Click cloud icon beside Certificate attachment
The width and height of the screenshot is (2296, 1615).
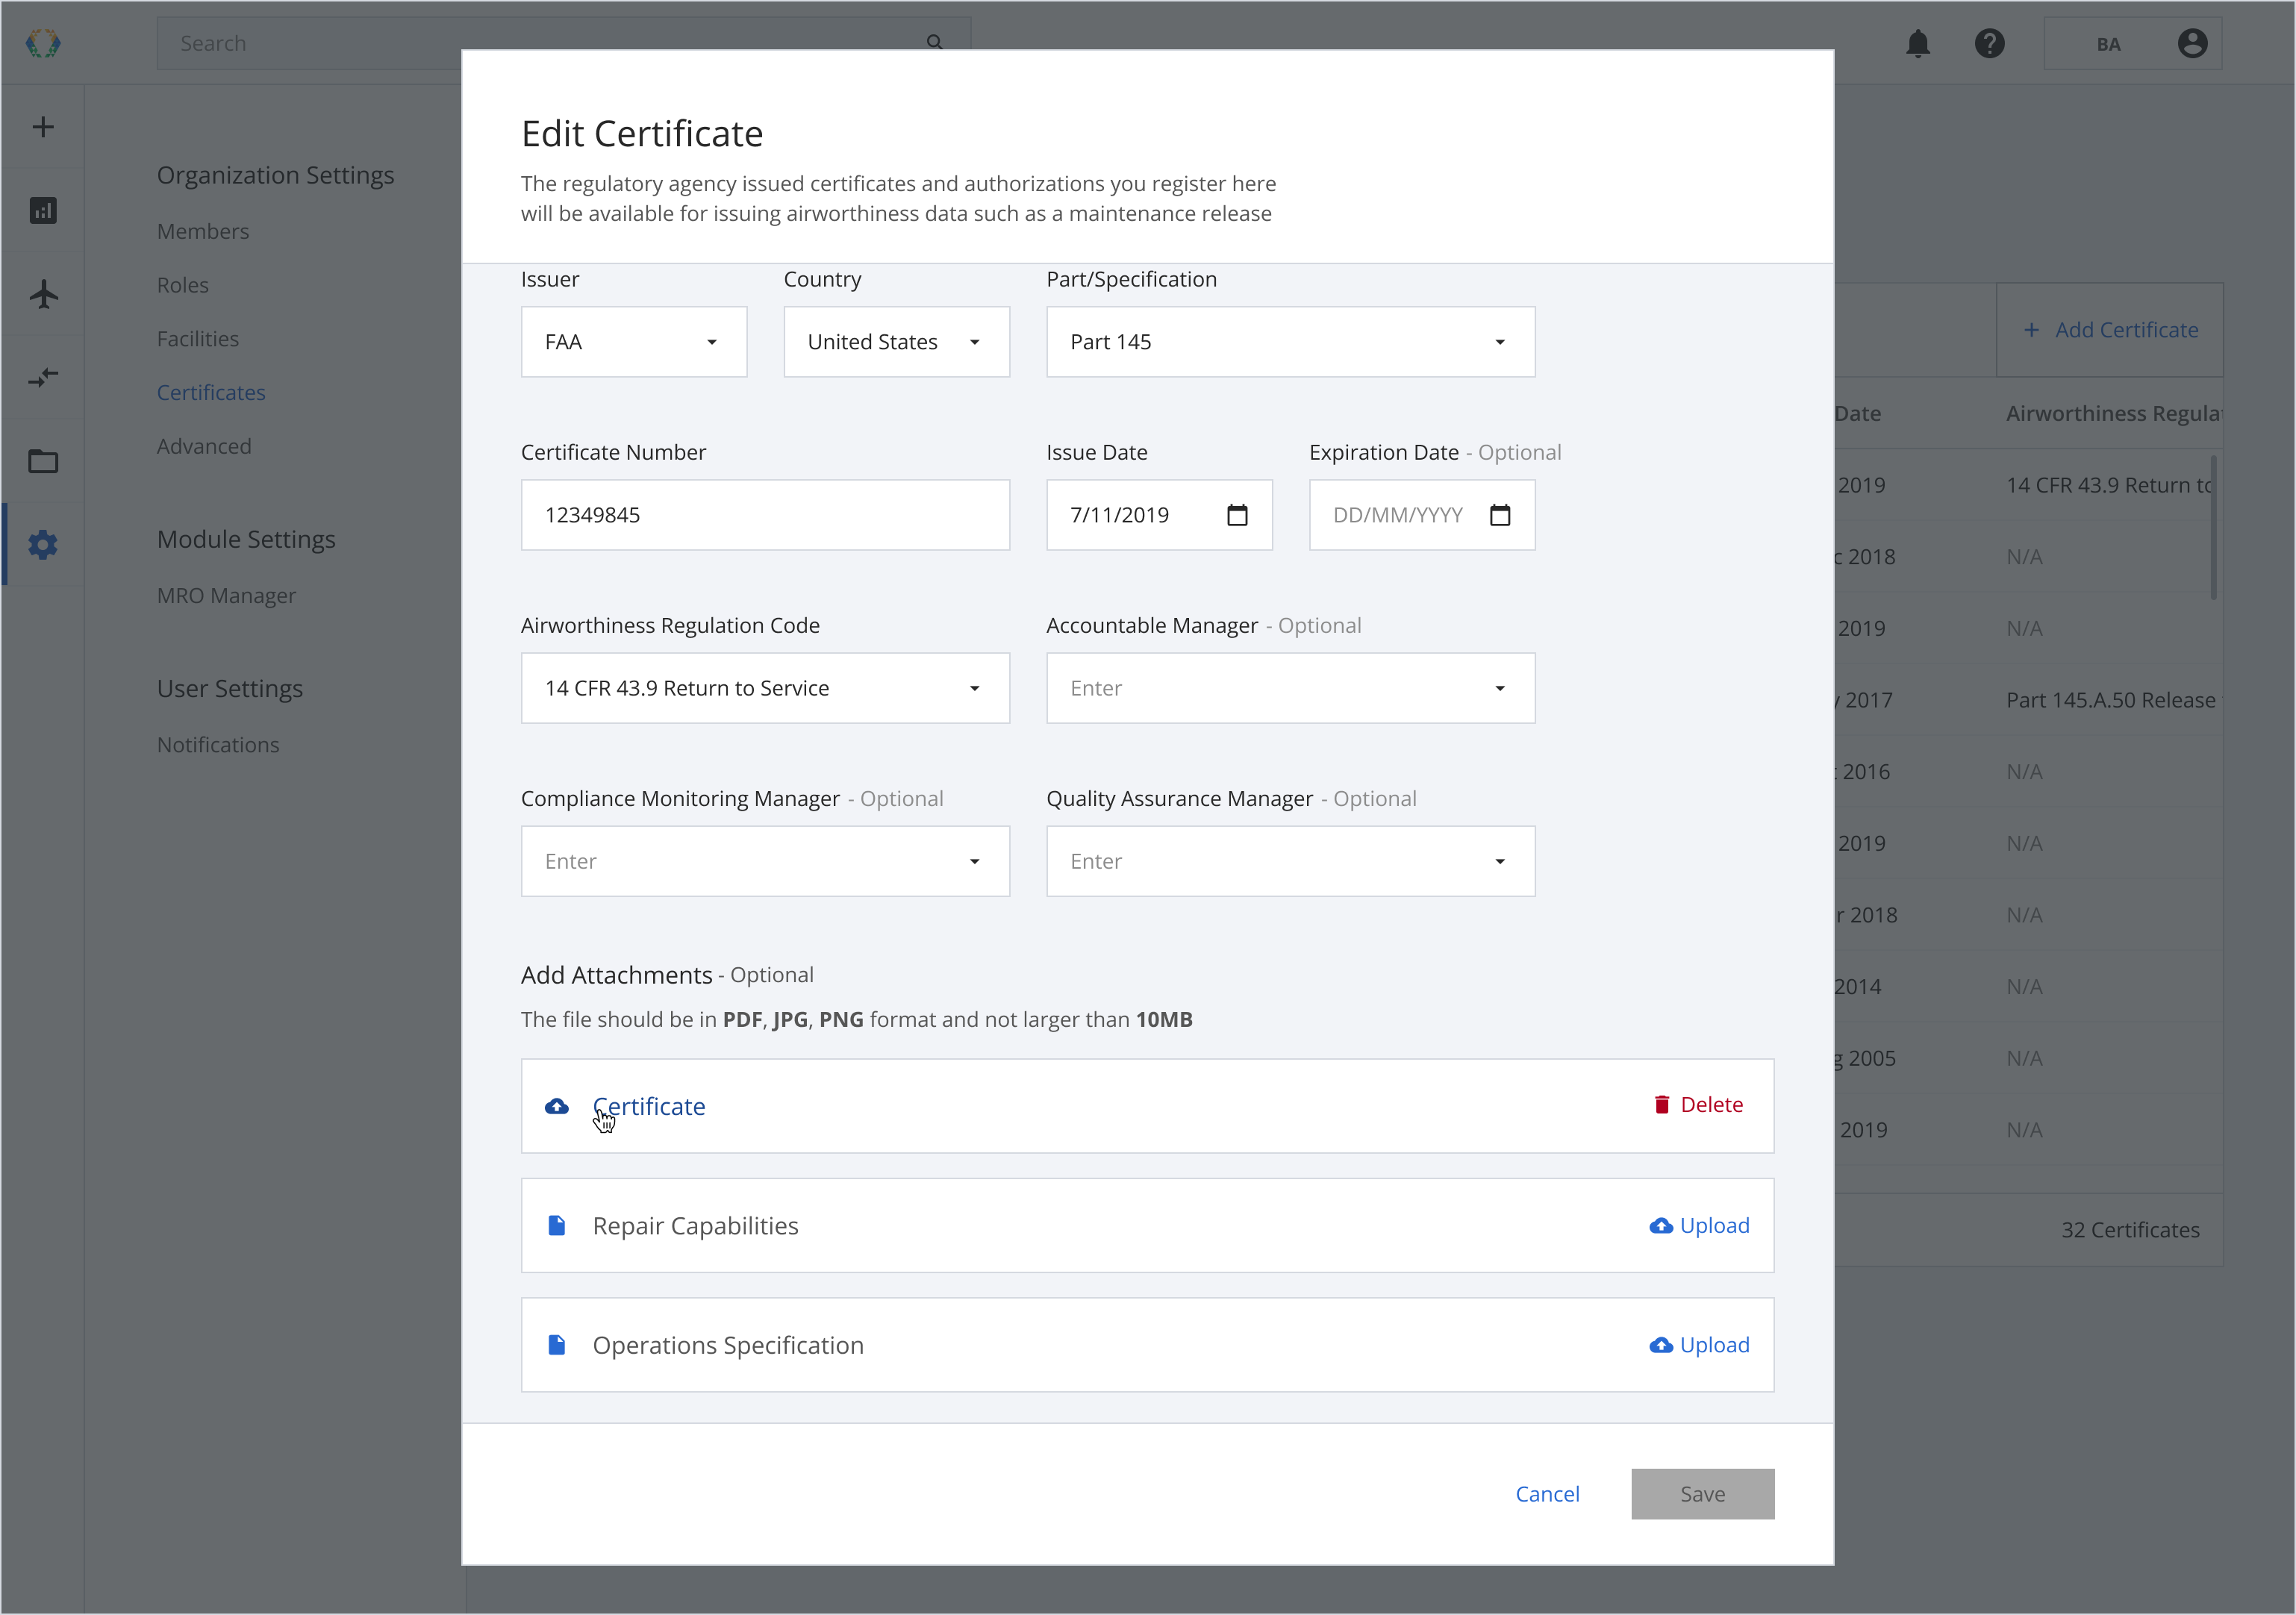(x=557, y=1106)
